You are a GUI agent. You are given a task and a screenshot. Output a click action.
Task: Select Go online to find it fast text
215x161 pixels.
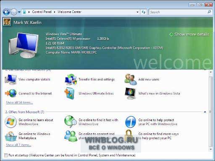[x=98, y=122]
